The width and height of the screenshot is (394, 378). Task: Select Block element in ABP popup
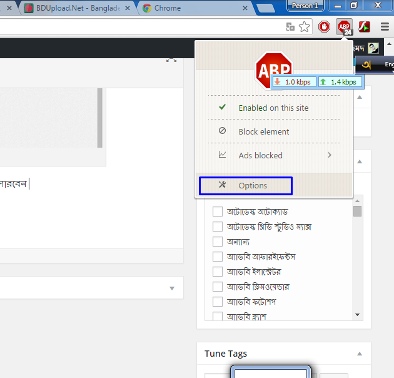point(274,131)
